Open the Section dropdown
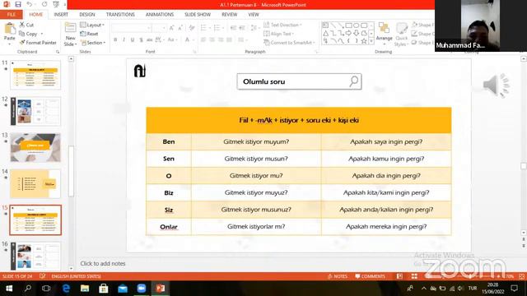Viewport: 527px width, 296px height. 93,43
